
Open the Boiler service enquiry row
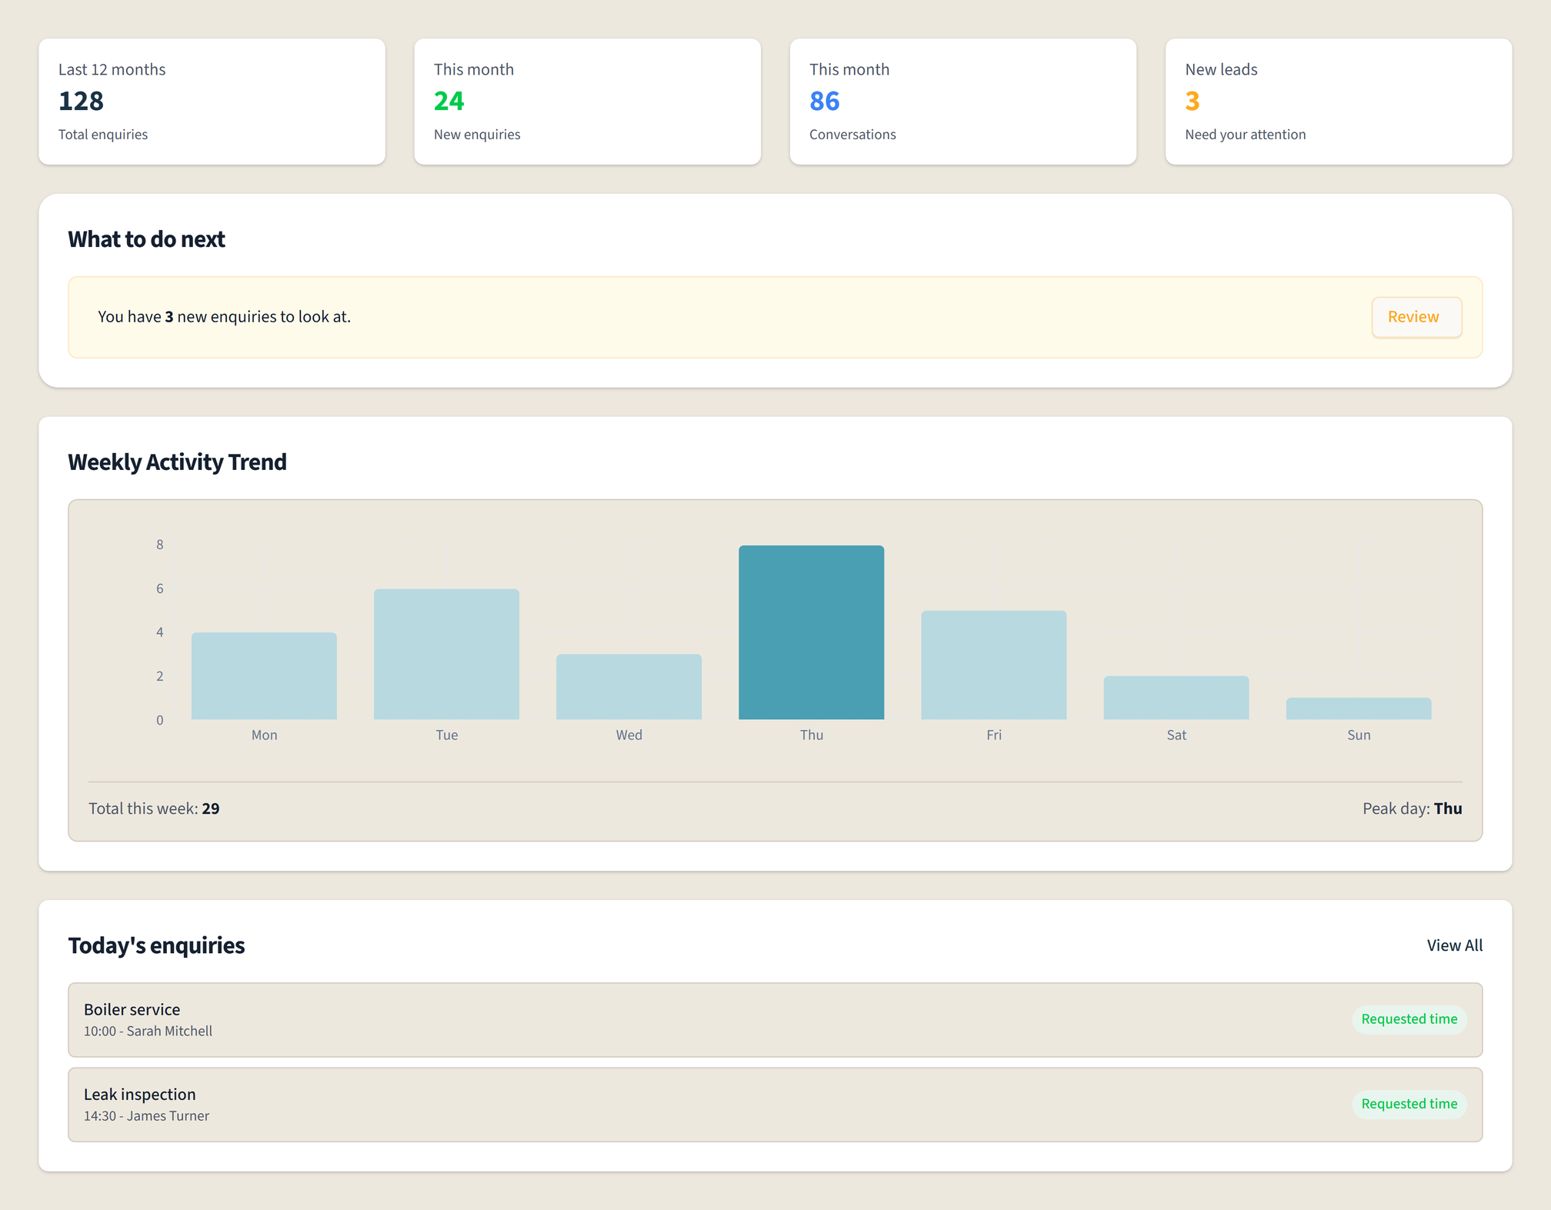pyautogui.click(x=775, y=1019)
